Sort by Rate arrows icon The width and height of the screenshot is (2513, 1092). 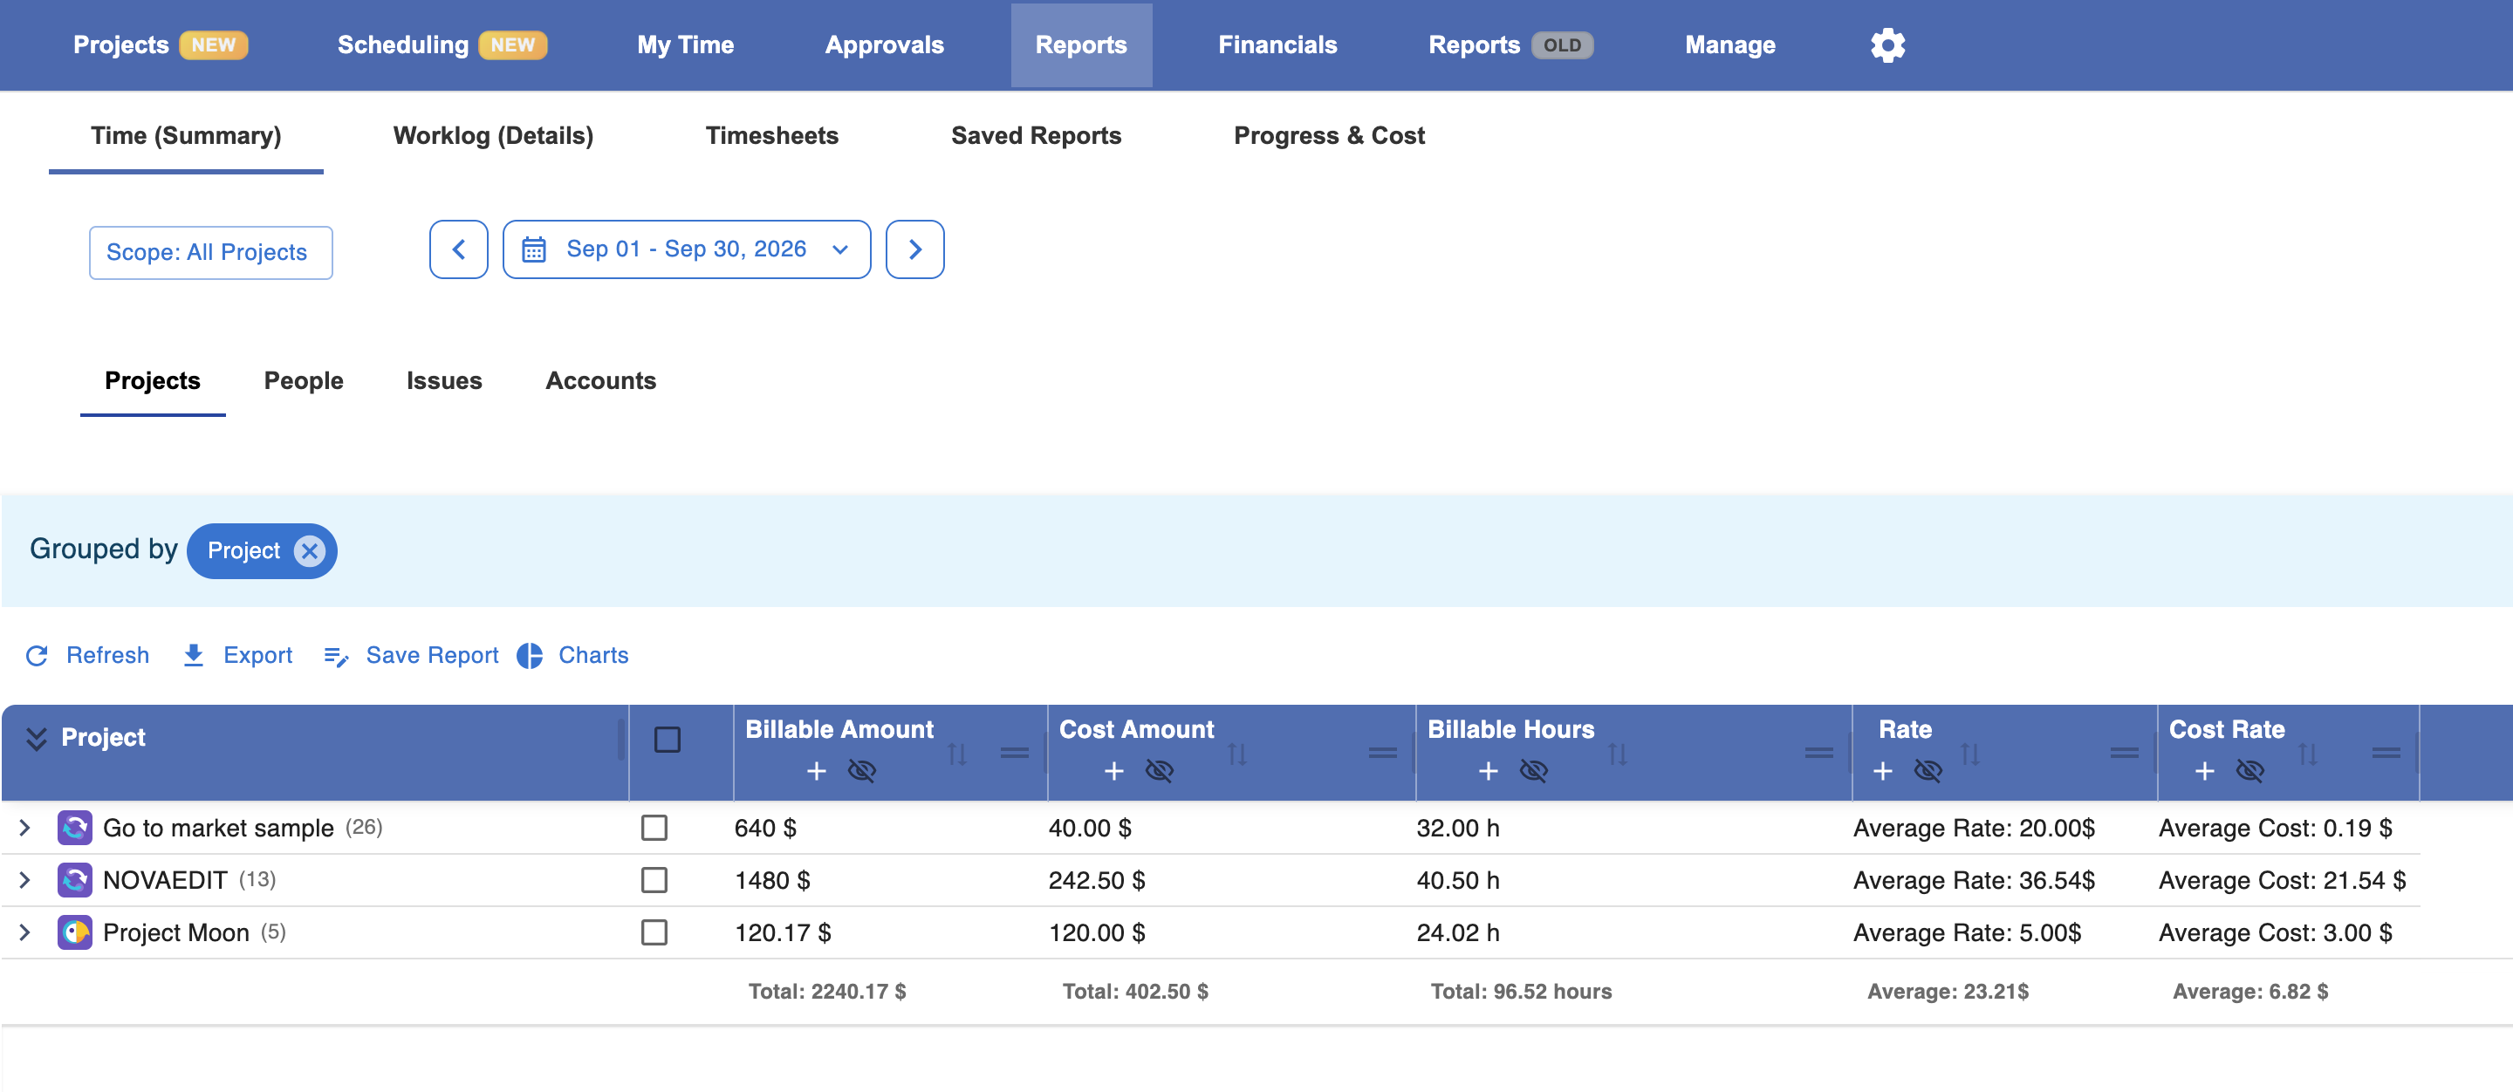1969,754
